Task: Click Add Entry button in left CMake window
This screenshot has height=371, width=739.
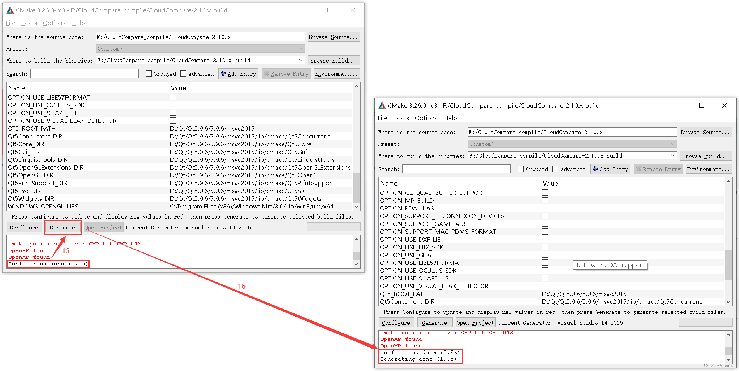Action: point(238,74)
